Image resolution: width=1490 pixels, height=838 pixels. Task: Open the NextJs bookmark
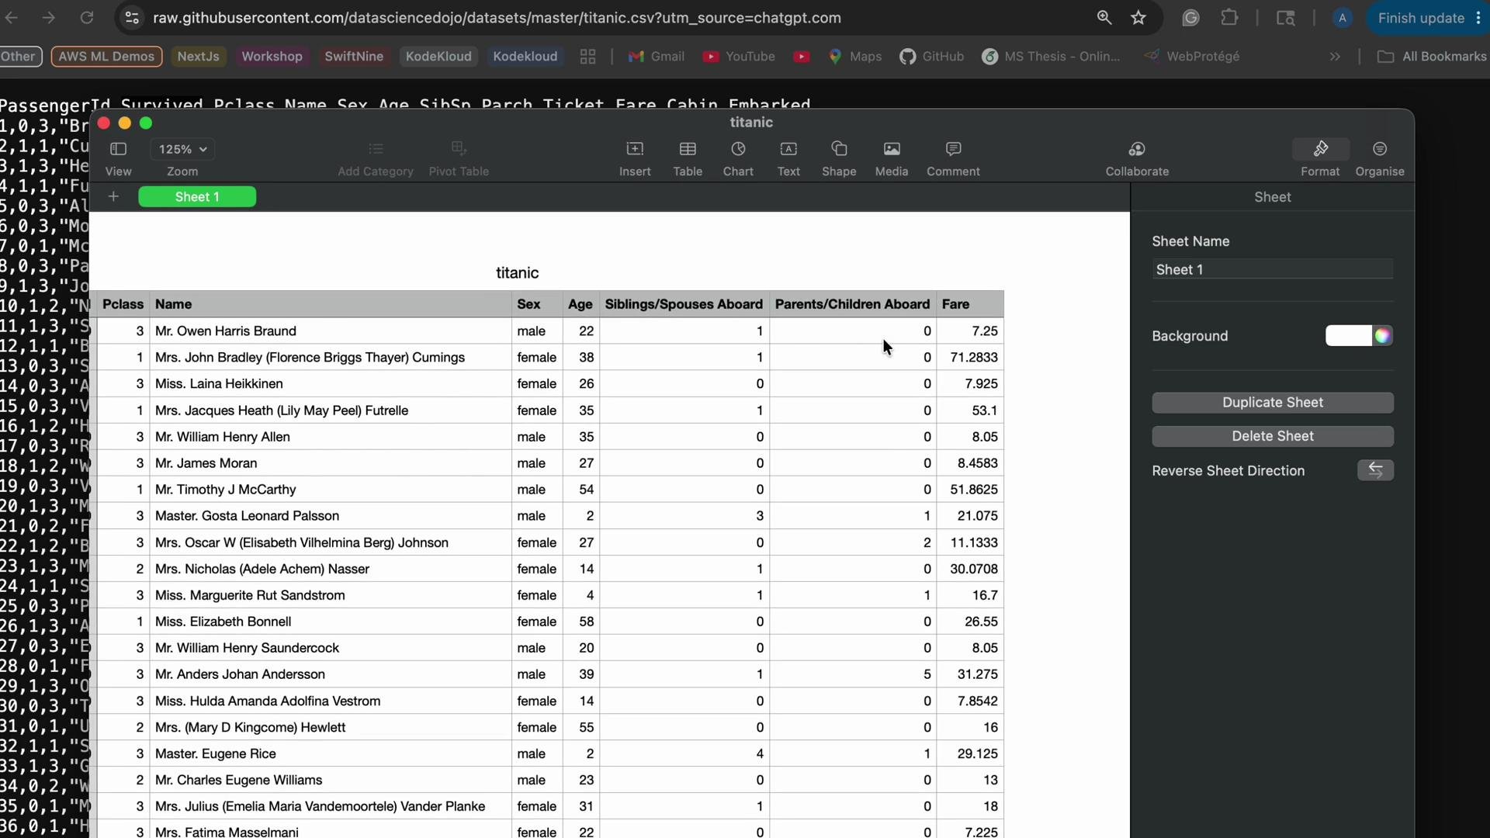pos(198,57)
